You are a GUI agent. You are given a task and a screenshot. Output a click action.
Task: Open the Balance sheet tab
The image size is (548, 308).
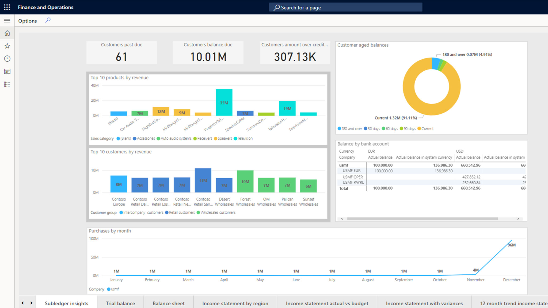169,303
